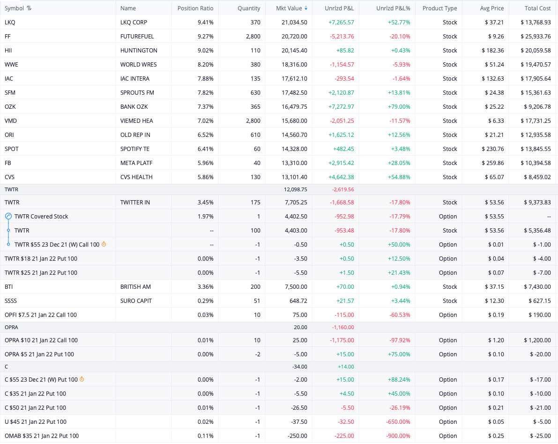Click CVS total cost $ 8,459.02
This screenshot has width=558, height=444.
click(537, 177)
